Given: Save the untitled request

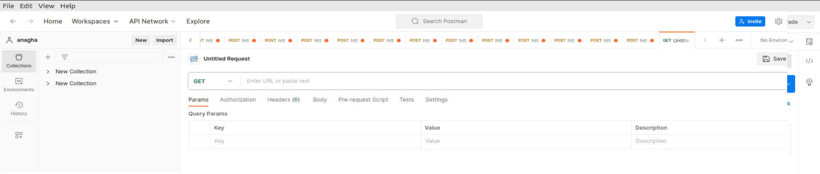Looking at the screenshot, I should [x=774, y=59].
